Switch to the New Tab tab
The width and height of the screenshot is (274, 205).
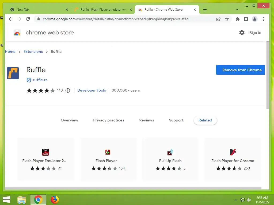39,10
